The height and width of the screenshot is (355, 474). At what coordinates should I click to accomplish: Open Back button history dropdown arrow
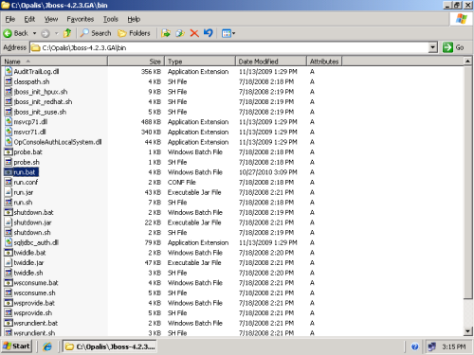tap(34, 33)
